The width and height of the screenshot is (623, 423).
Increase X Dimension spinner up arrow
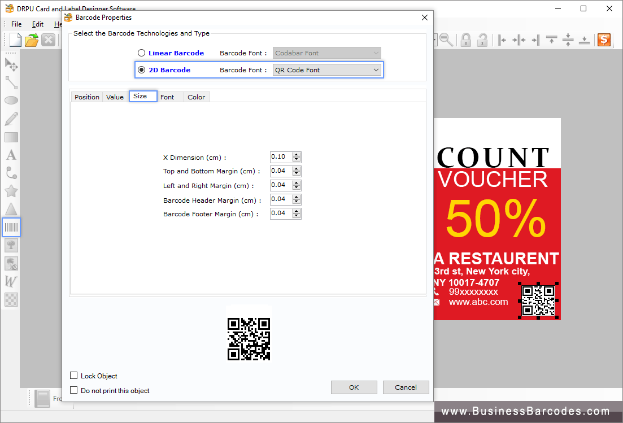(297, 155)
